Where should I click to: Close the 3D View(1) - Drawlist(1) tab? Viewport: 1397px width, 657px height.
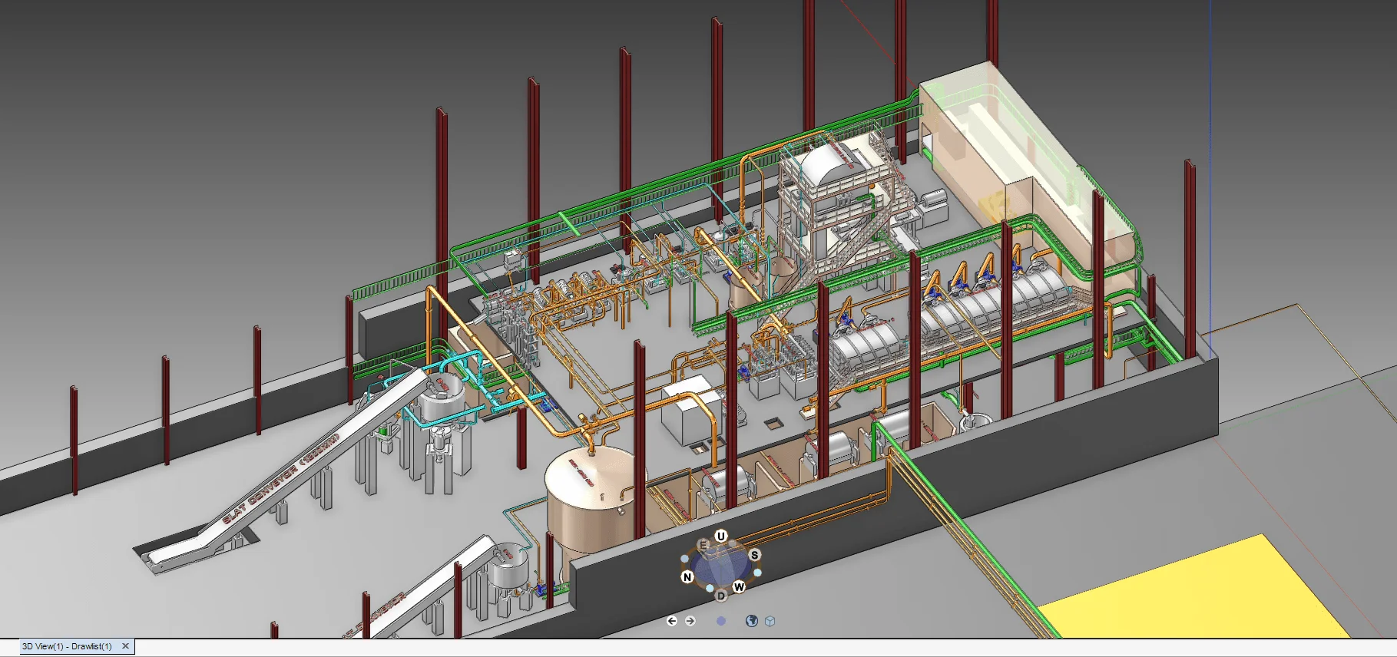[125, 646]
